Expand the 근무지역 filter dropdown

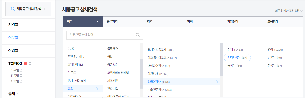pyautogui.click(x=138, y=22)
